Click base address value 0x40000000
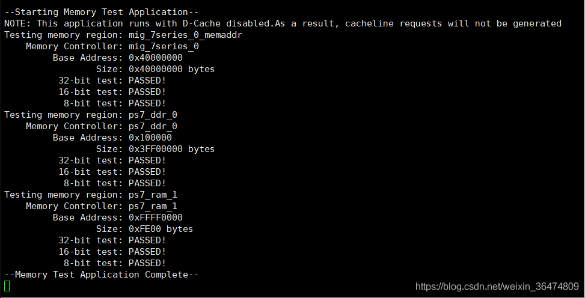Image resolution: width=585 pixels, height=298 pixels. click(155, 58)
